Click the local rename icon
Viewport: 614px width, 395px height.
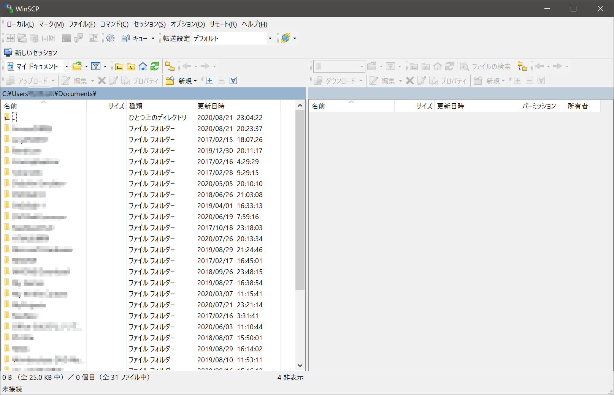coord(114,81)
